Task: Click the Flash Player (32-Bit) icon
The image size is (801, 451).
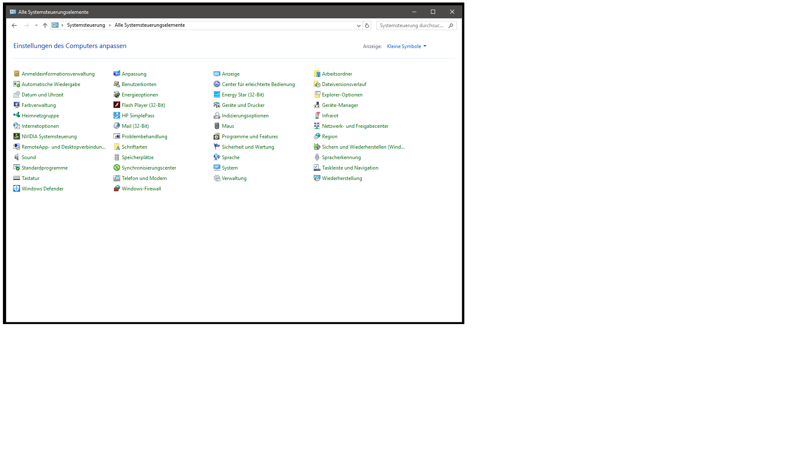Action: pyautogui.click(x=117, y=105)
